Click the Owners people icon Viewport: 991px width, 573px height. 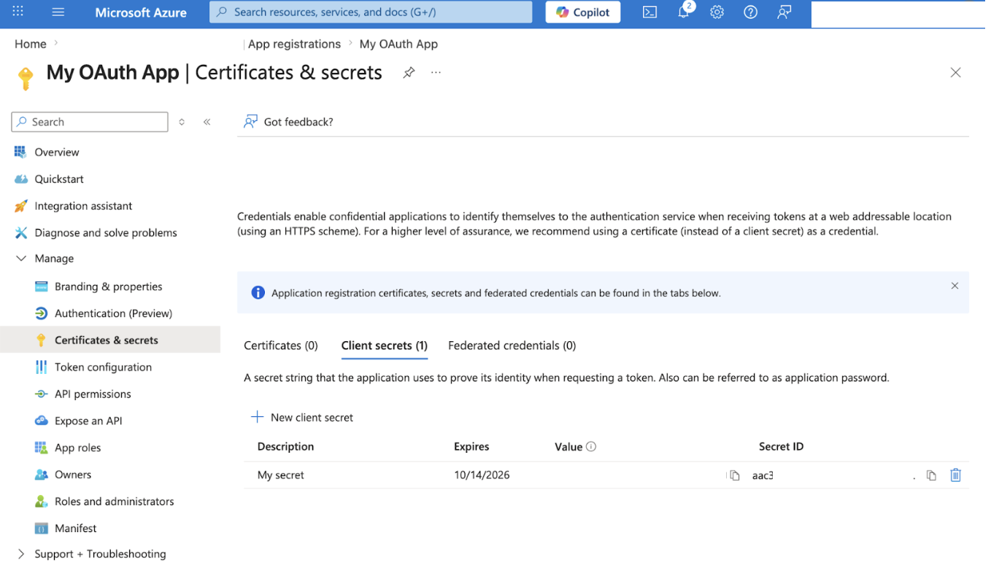click(x=41, y=475)
